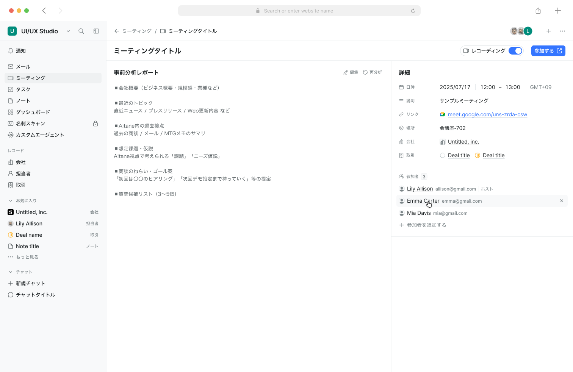
Task: Open search with the magnifier icon
Action: [x=81, y=31]
